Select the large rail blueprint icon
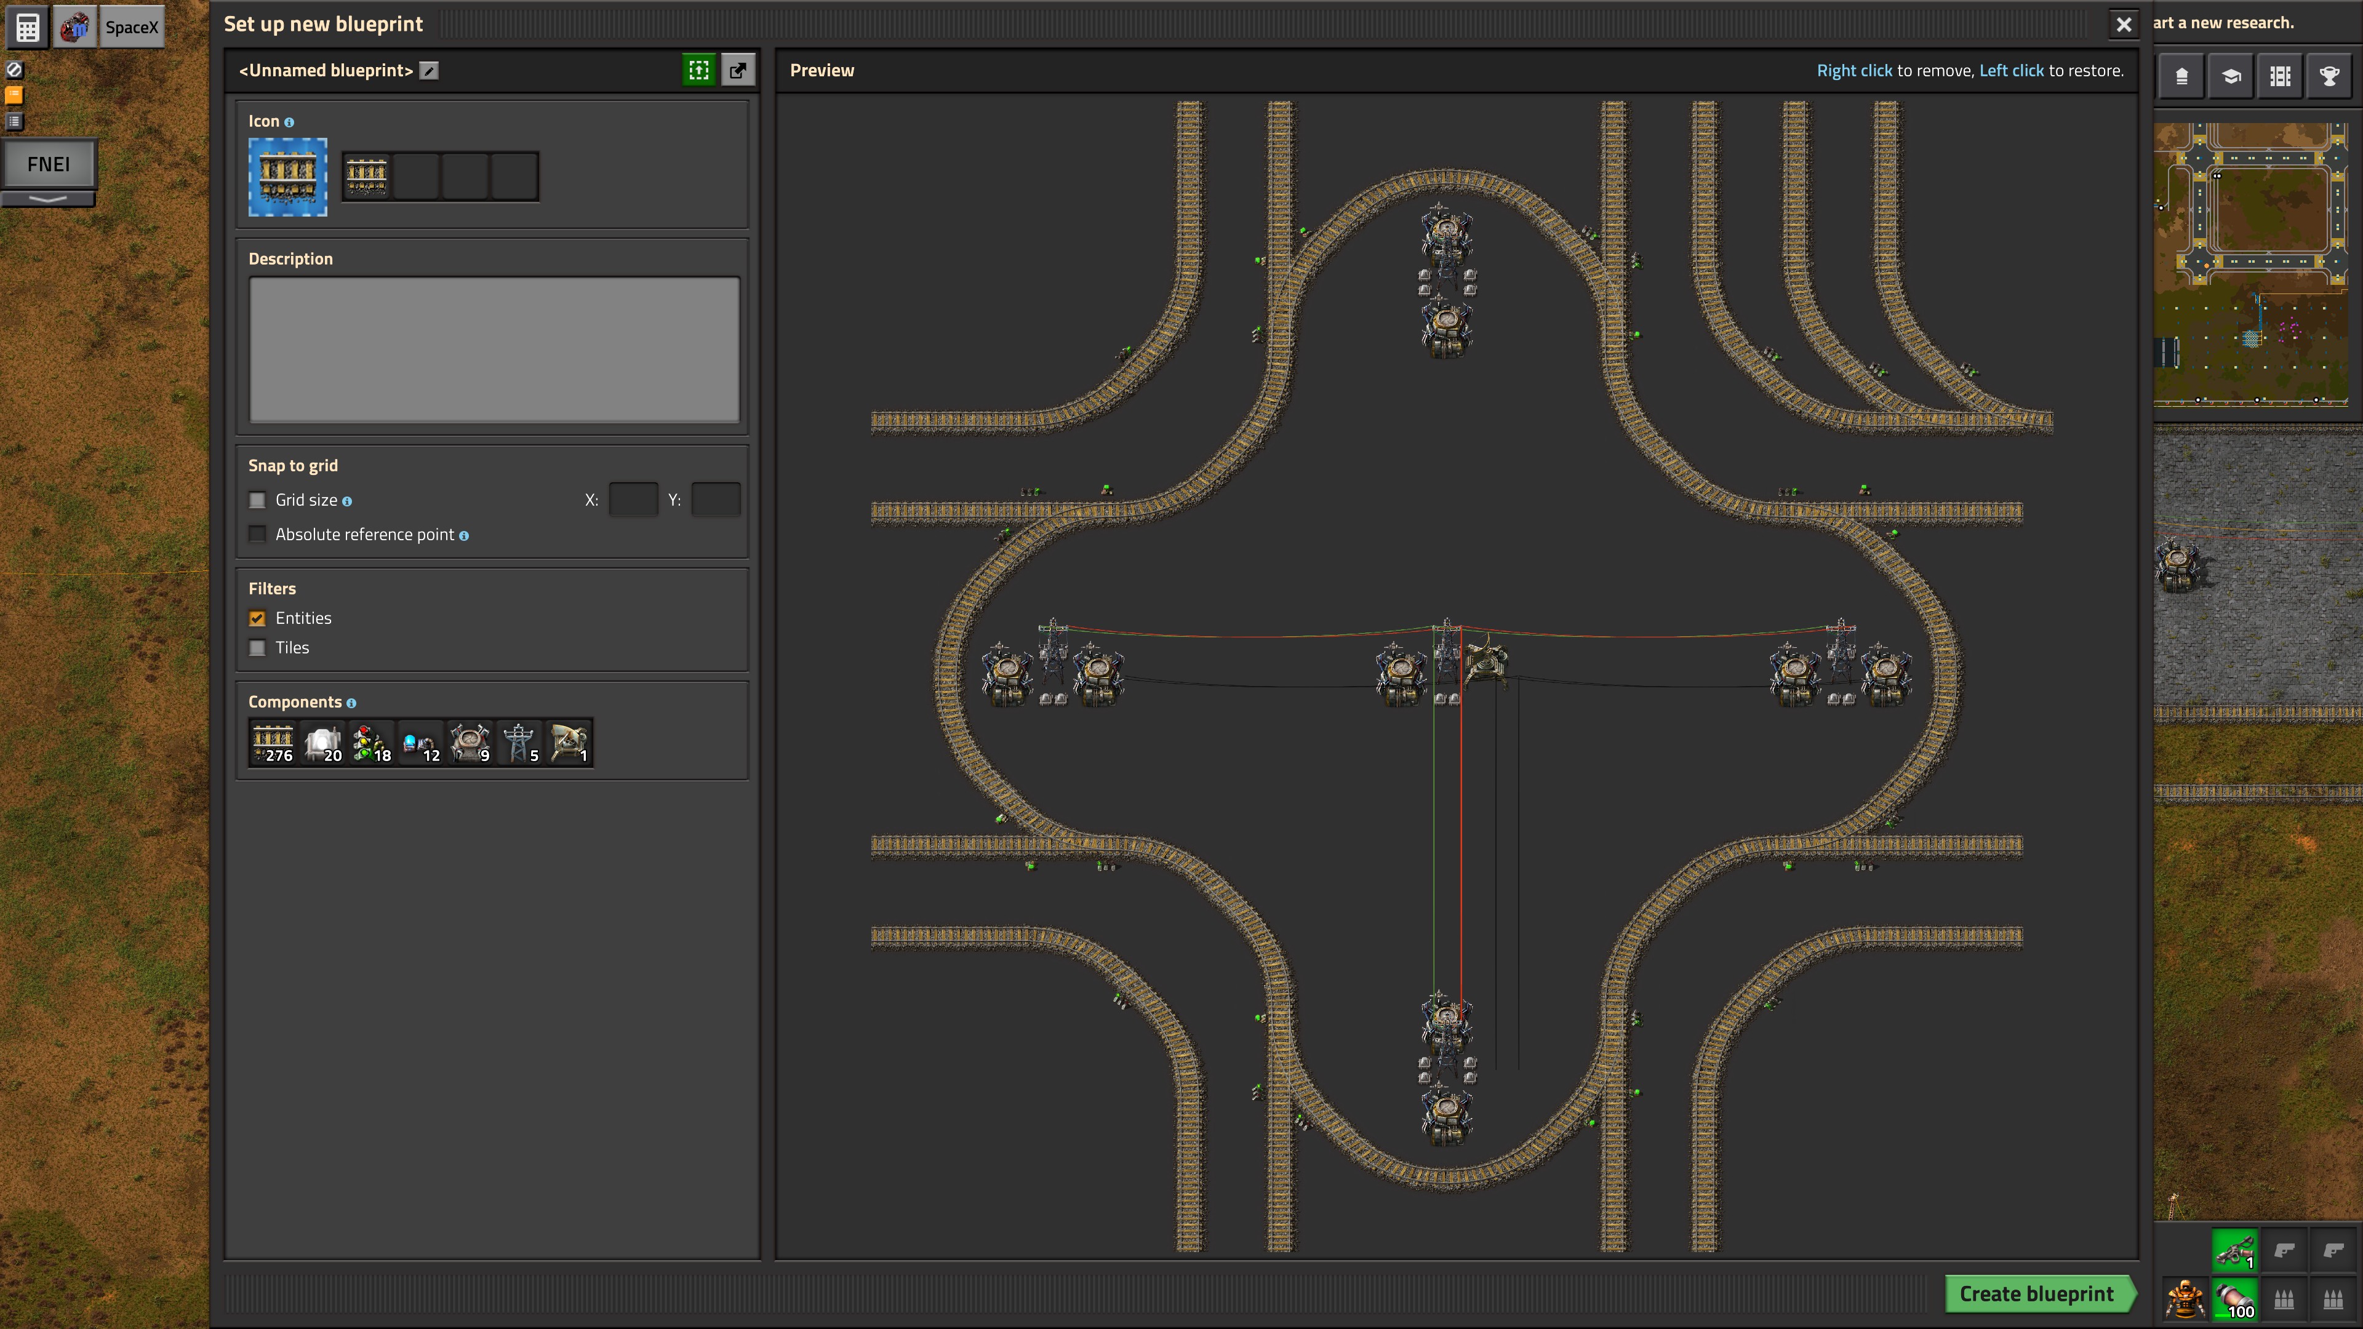 pyautogui.click(x=288, y=177)
